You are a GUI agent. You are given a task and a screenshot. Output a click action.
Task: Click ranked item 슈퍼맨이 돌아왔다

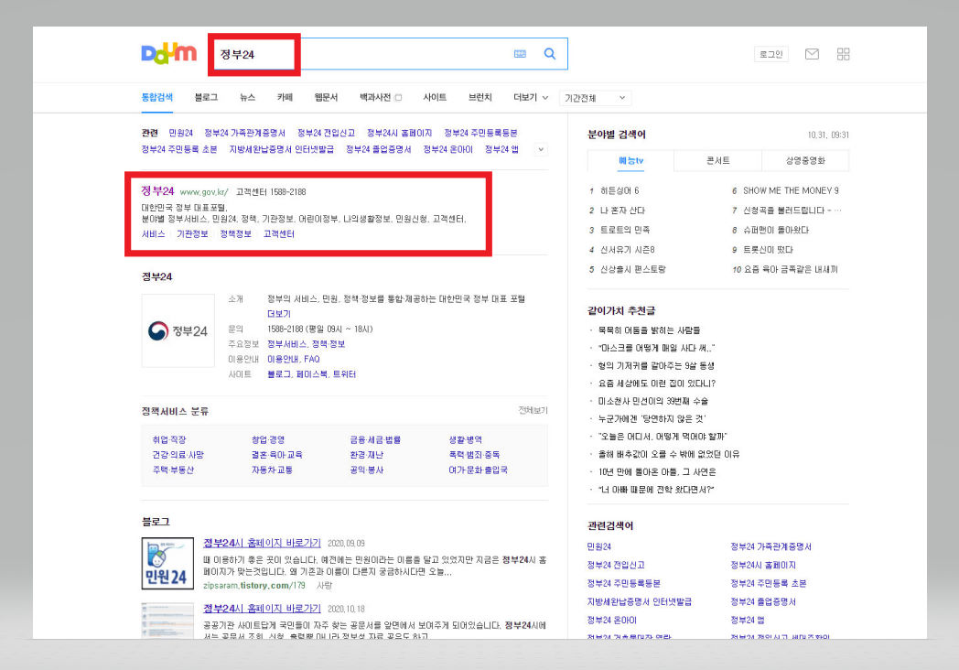click(x=776, y=230)
